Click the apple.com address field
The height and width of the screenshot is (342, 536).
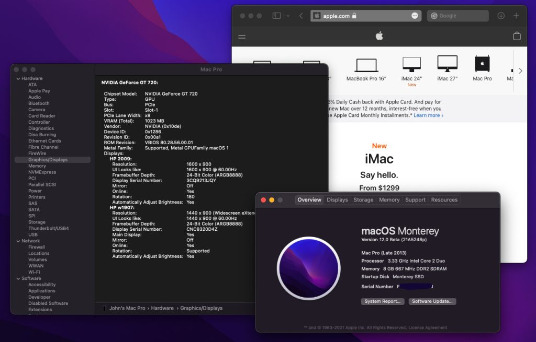pos(366,16)
